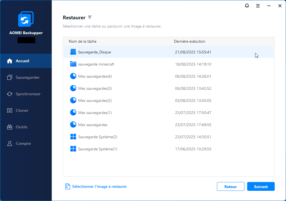The image size is (286, 201).
Task: Open the hamburger menu in title bar
Action: (258, 6)
